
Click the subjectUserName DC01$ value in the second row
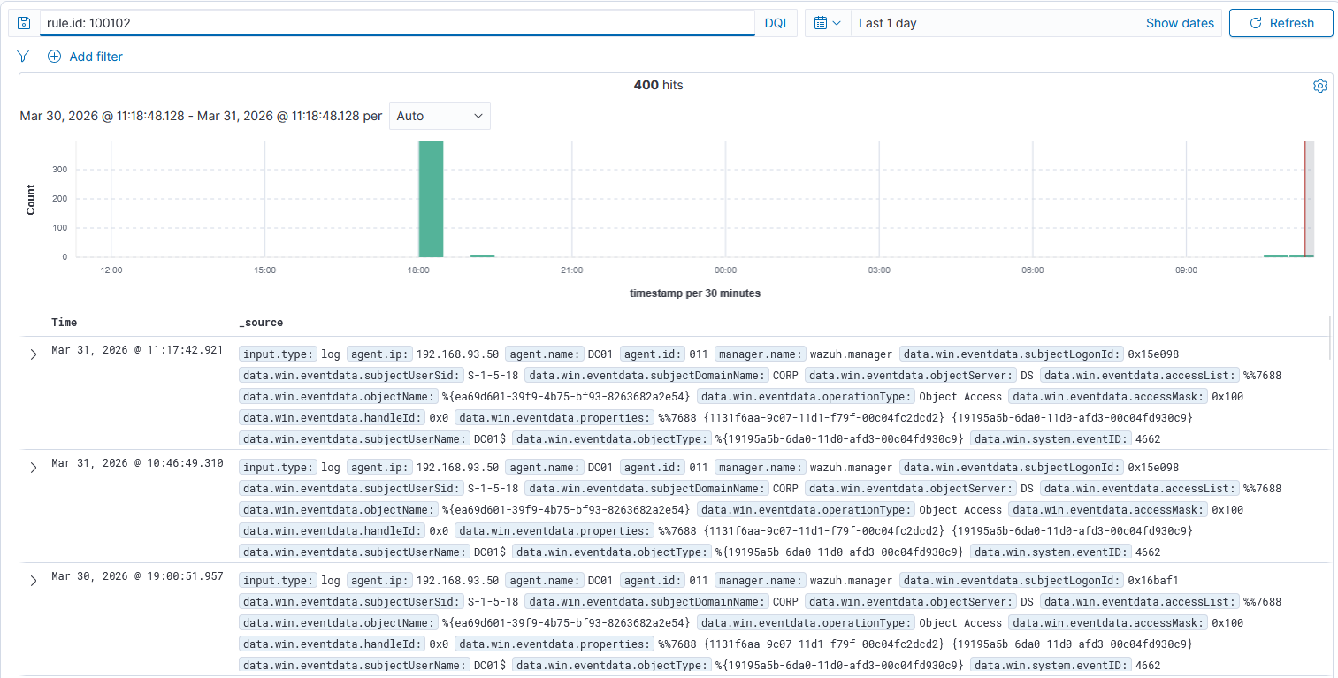pos(490,552)
